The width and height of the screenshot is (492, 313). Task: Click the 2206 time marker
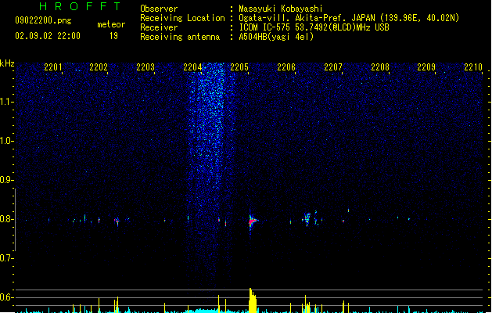tap(286, 67)
